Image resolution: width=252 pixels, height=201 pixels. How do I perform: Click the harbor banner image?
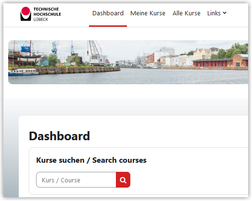tap(128, 62)
